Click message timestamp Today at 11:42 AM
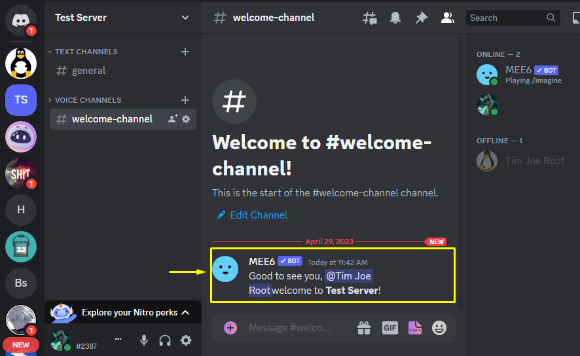580x356 pixels. pos(338,262)
